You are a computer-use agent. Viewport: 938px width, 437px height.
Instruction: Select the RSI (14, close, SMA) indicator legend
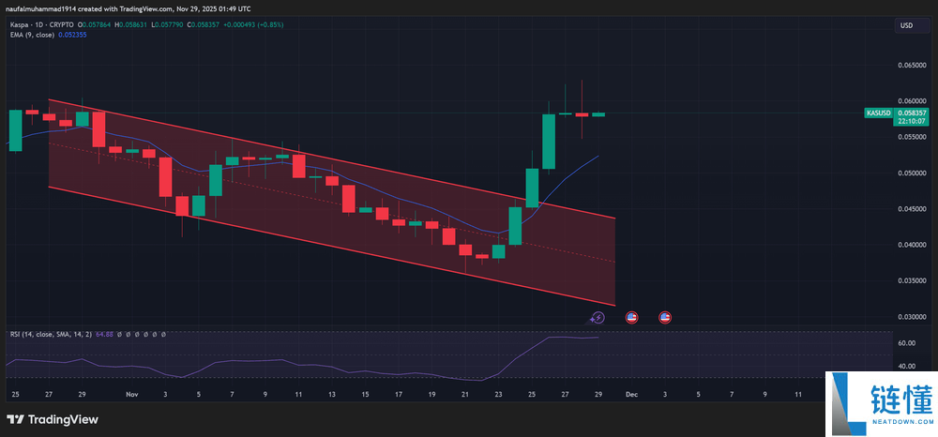click(49, 335)
